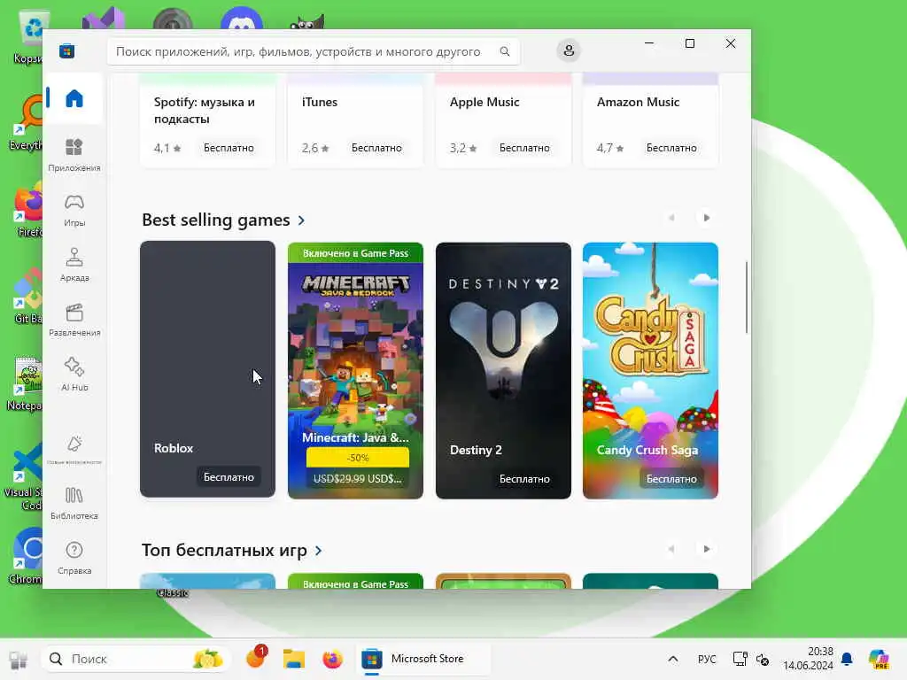Open the iTunes app card

pos(356,120)
